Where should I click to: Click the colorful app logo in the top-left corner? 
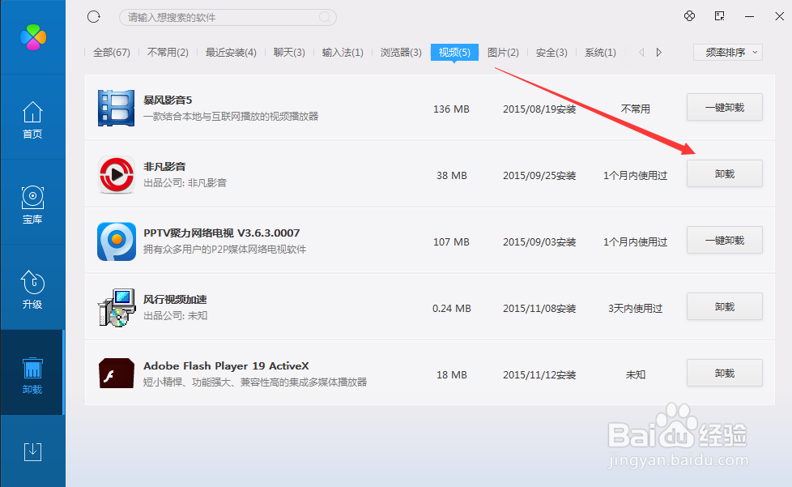32,36
